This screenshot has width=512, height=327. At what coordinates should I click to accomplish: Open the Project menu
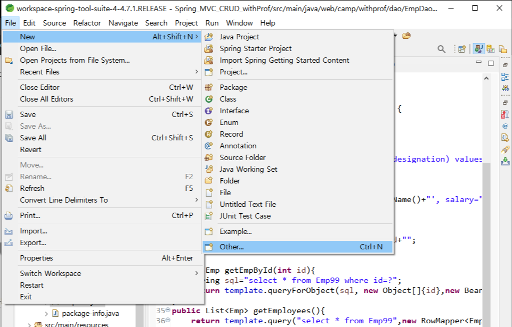point(186,23)
